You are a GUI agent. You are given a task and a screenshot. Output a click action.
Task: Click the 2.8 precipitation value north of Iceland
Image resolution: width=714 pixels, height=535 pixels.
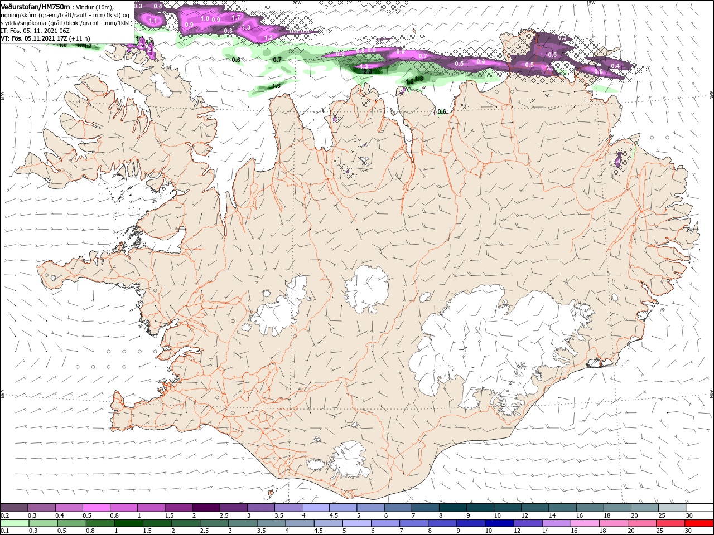367,71
